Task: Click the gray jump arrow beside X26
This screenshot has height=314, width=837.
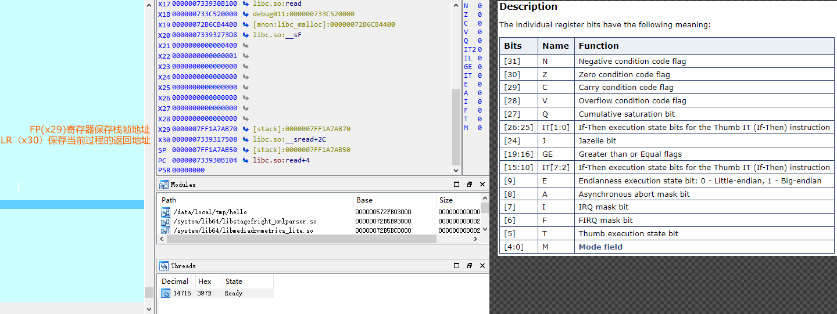Action: [246, 98]
